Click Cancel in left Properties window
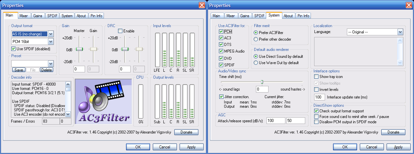Viewport: 414px width, 154px height. click(165, 147)
